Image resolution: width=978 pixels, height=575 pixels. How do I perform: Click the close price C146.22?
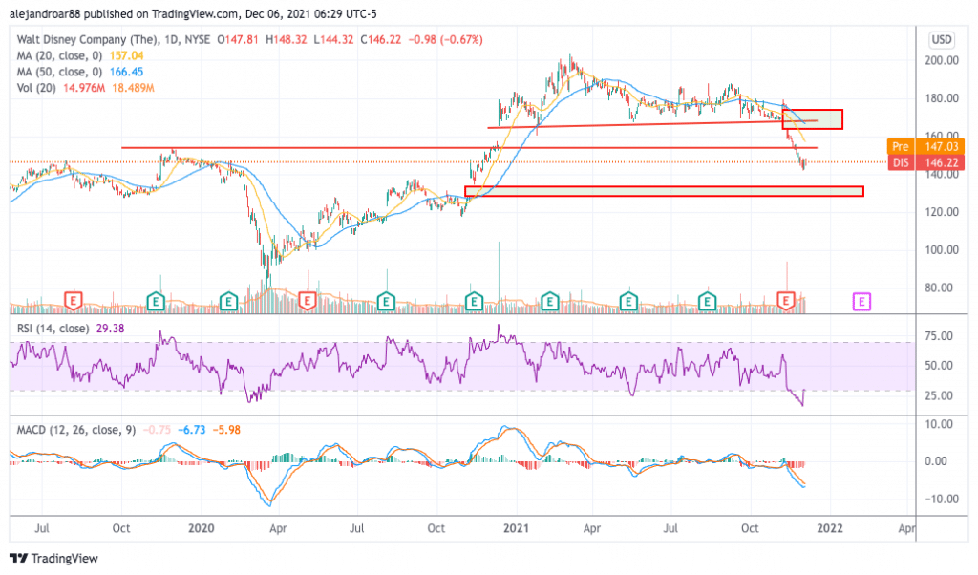tap(380, 39)
